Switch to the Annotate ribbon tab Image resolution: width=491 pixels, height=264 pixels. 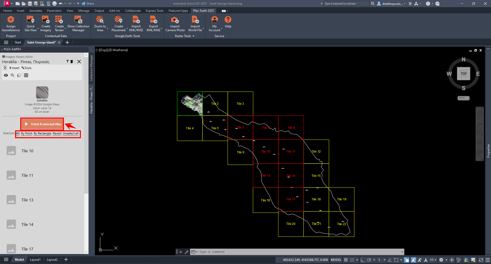[36, 11]
